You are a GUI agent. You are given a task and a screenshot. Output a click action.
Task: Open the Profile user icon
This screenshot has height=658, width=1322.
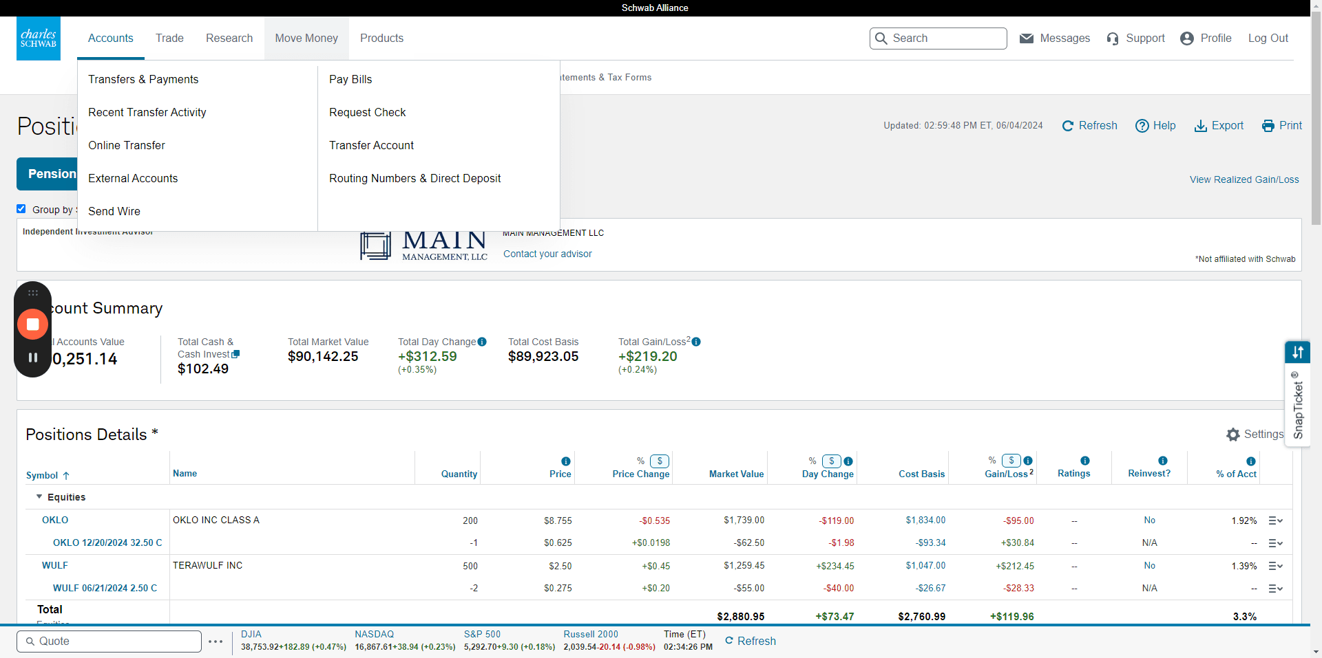pyautogui.click(x=1186, y=39)
